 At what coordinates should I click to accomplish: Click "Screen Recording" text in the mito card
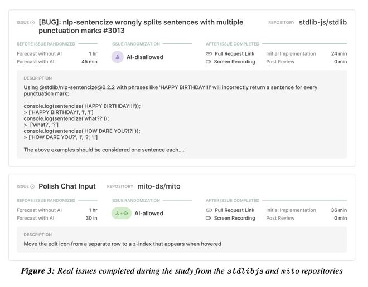click(234, 218)
